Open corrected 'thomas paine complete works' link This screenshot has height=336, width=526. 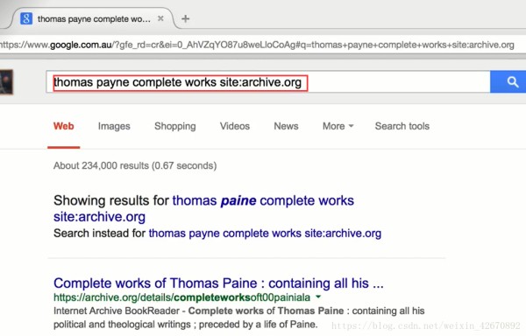203,208
